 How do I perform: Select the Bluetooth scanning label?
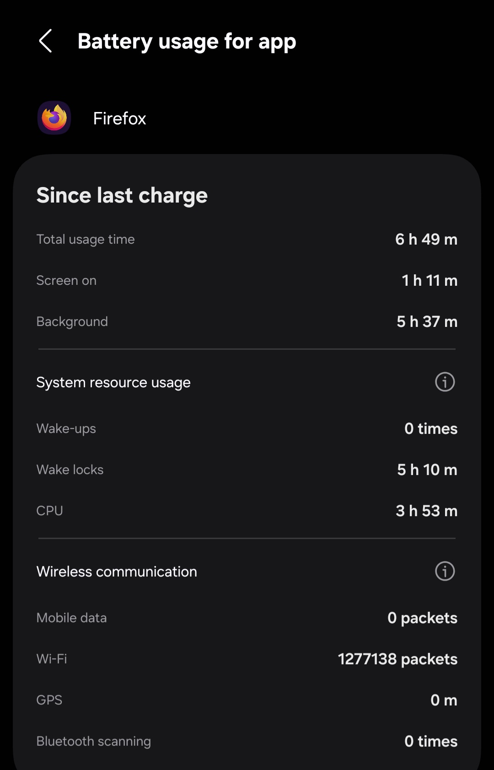tap(93, 741)
